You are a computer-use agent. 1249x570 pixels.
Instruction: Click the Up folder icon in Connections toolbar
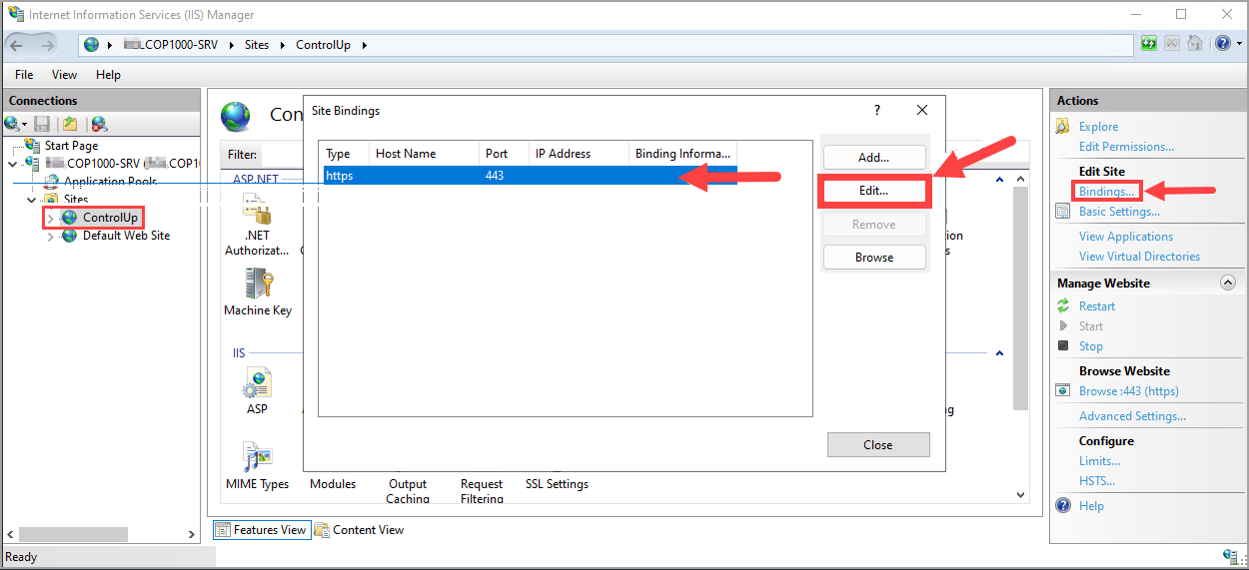coord(70,124)
